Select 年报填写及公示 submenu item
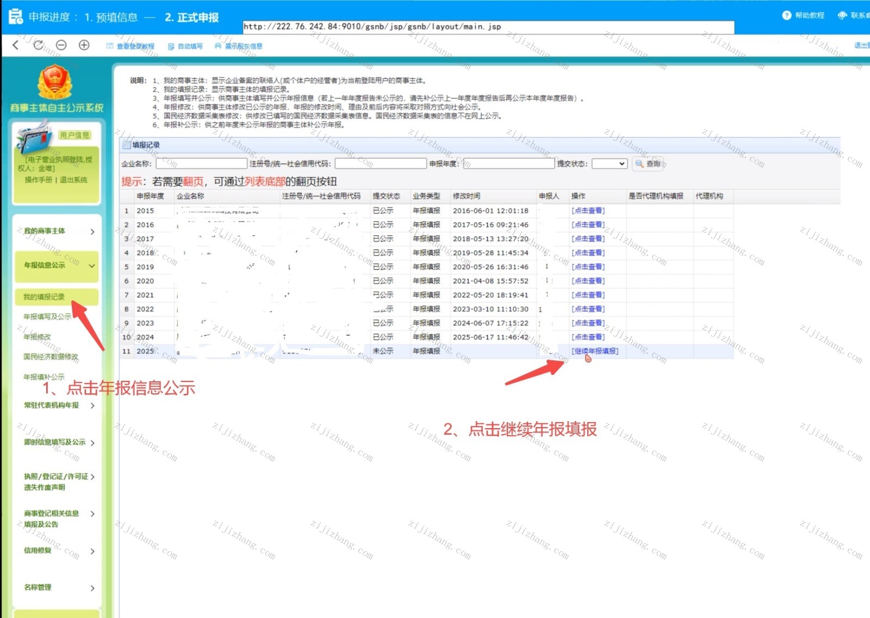870x618 pixels. 47,317
